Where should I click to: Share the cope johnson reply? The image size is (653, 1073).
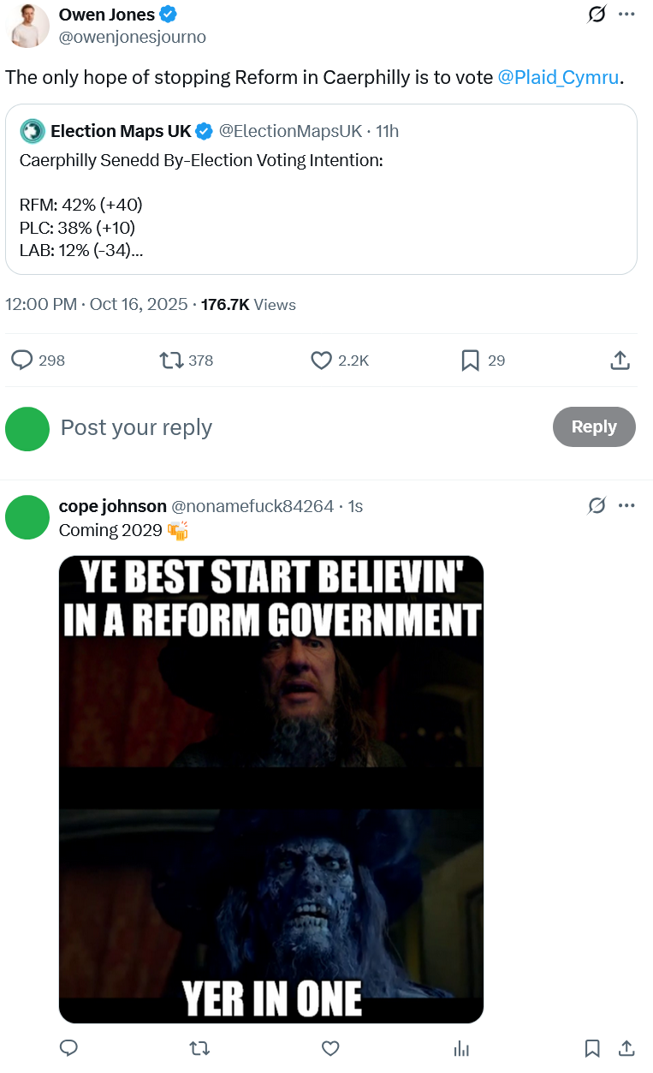click(626, 1048)
